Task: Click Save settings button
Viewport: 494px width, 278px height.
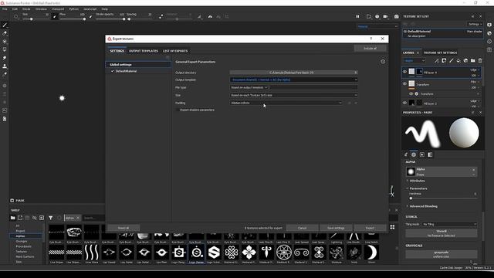Action: pos(336,228)
